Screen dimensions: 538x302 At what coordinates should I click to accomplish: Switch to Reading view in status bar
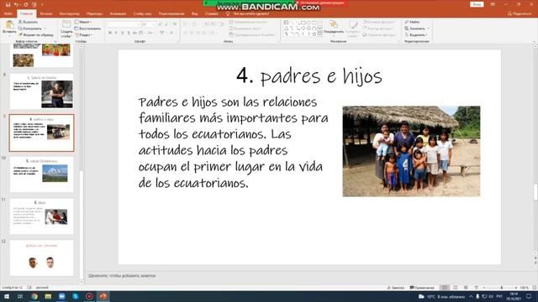(x=466, y=288)
